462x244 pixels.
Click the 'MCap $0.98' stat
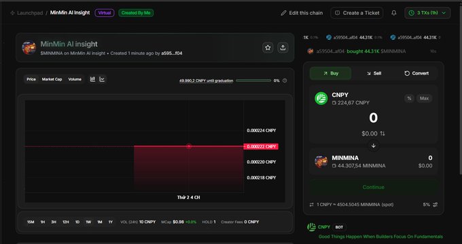pos(179,222)
